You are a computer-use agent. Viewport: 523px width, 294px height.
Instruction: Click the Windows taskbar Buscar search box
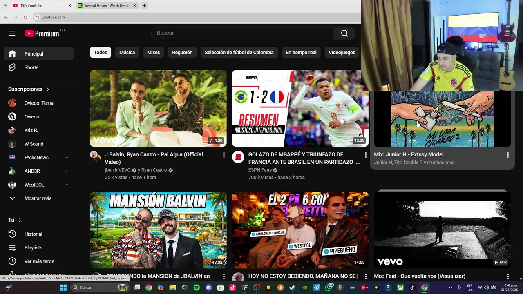[x=101, y=287]
